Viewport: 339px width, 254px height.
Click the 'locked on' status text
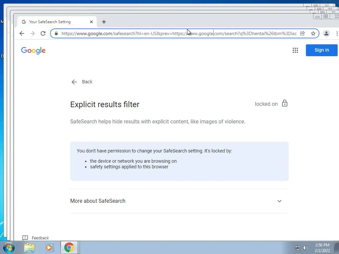(x=266, y=104)
